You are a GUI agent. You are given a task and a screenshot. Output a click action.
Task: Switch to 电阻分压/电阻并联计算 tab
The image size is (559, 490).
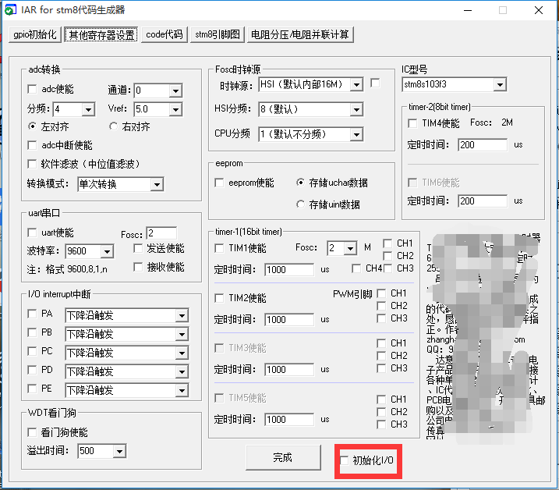300,34
